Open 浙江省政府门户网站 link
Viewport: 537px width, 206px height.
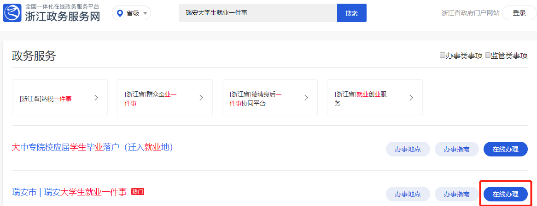pos(470,13)
